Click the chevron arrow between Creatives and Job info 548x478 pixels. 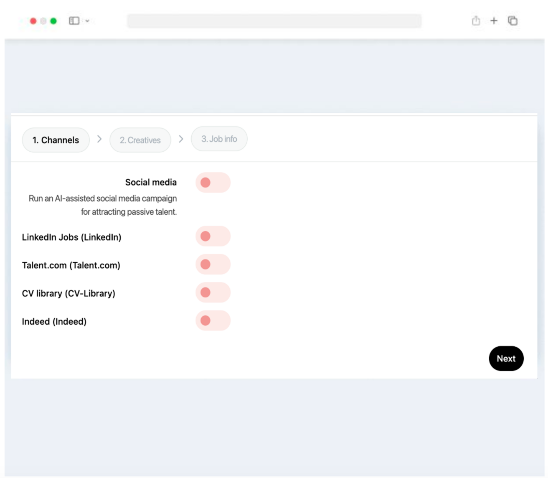181,140
